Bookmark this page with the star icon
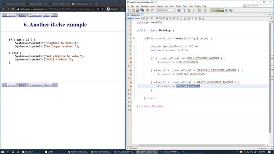Viewport: 274px width, 154px height. click(103, 9)
